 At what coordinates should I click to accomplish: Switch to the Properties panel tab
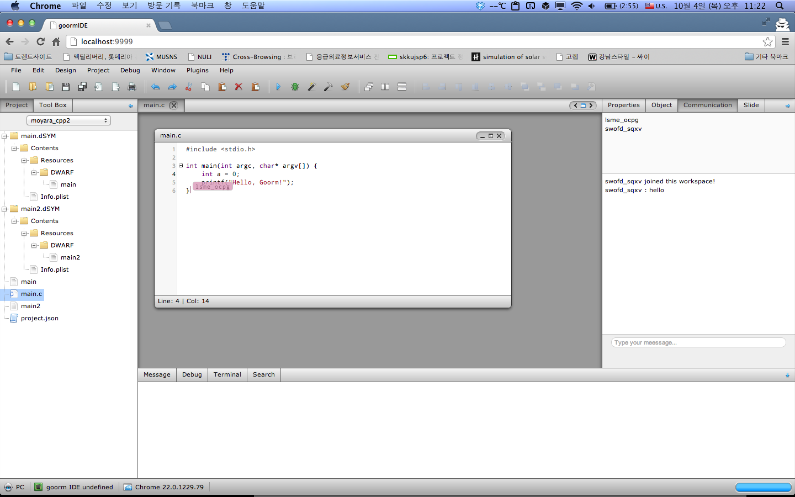click(x=623, y=105)
